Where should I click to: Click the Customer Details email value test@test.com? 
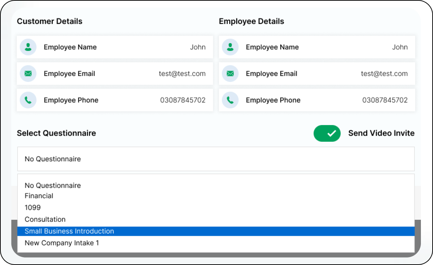(x=182, y=74)
